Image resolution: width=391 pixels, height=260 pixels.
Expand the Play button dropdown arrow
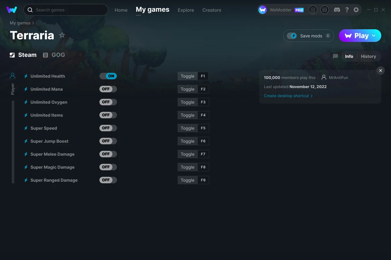(374, 36)
